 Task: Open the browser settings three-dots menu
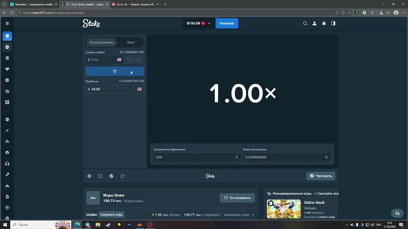tap(404, 13)
